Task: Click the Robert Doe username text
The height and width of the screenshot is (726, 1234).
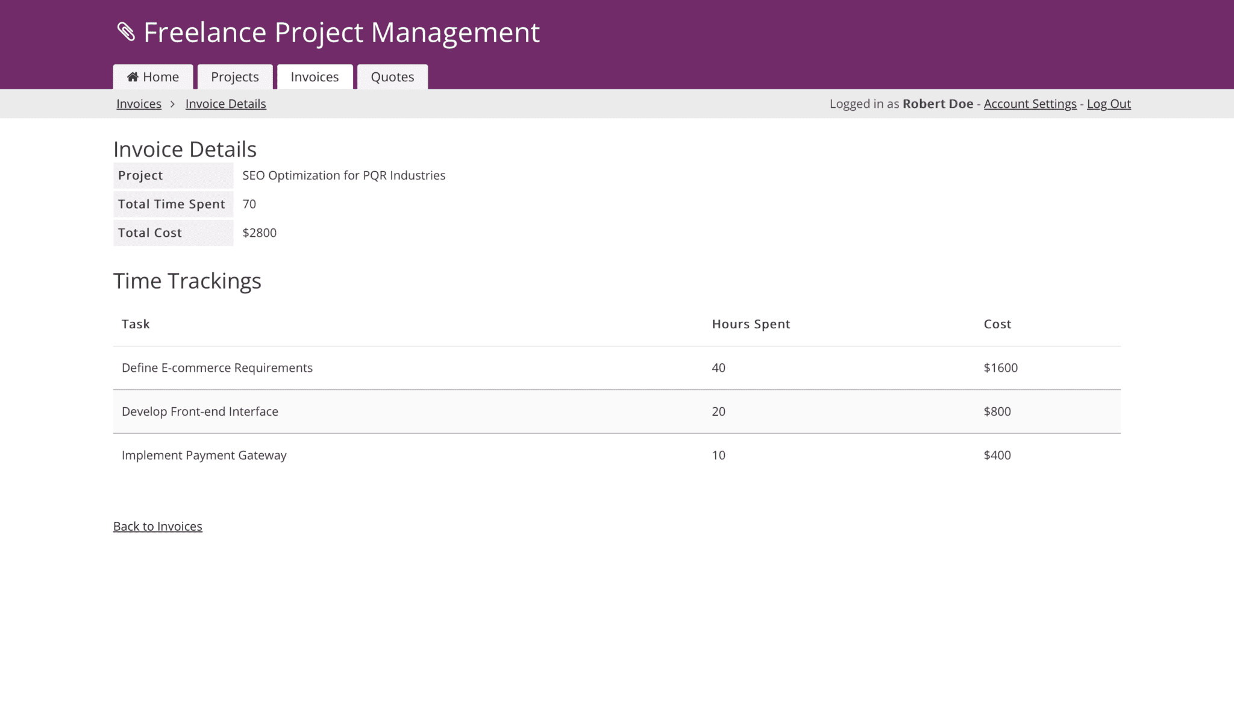Action: click(x=937, y=104)
